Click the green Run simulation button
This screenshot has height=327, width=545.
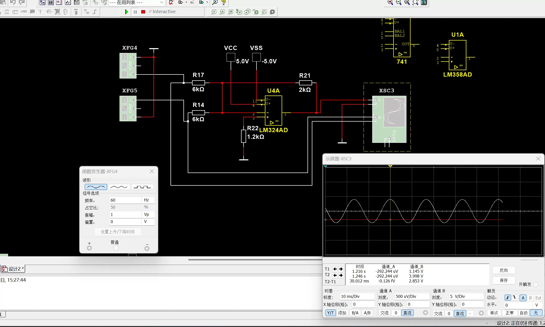126,12
